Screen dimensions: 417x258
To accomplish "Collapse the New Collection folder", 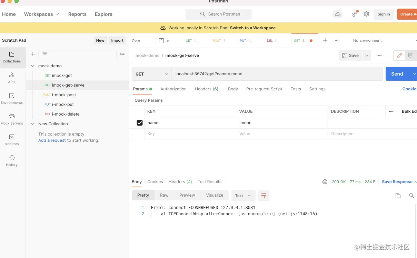I will (33, 124).
